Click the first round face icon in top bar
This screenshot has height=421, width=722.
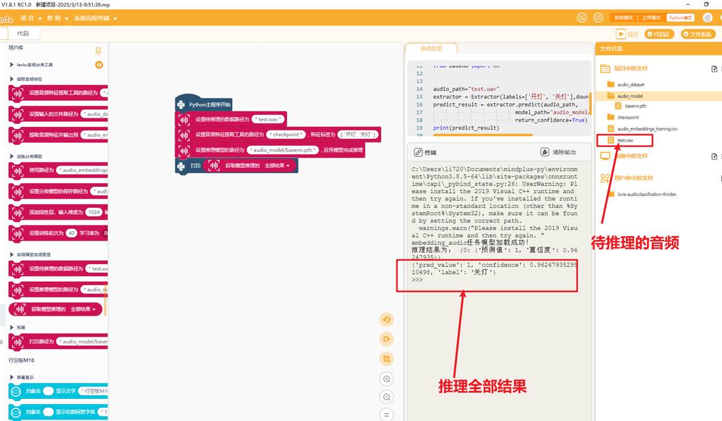582,18
